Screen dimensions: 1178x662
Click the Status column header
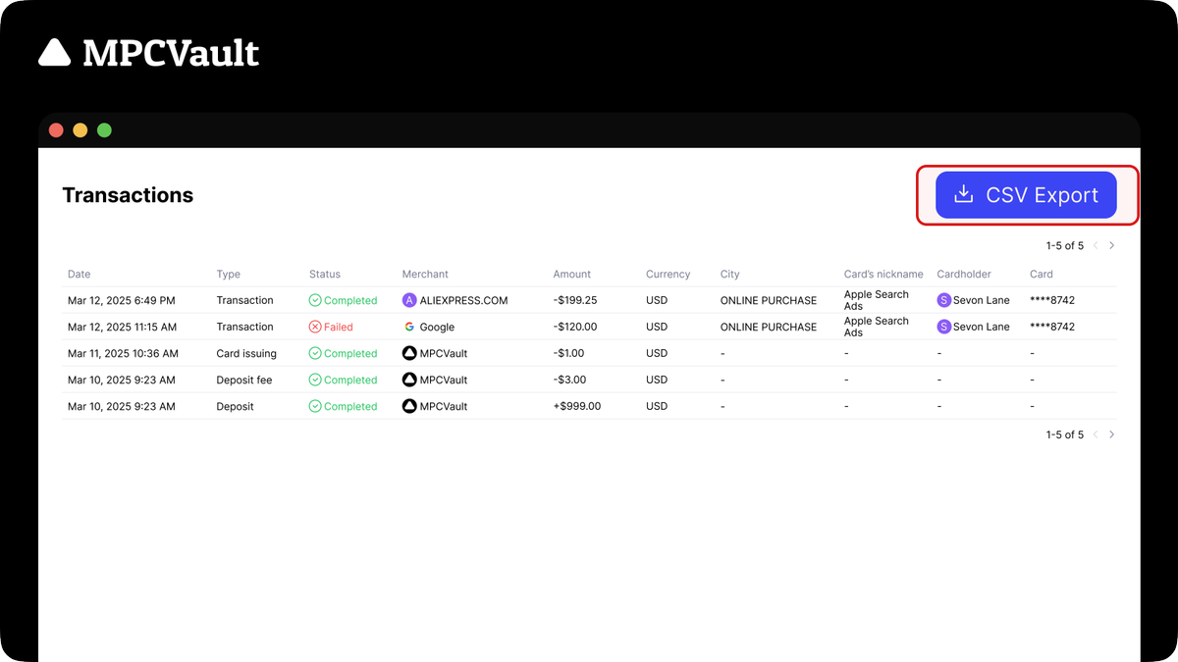tap(325, 275)
